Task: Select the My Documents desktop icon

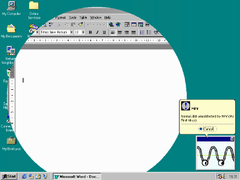Action: (x=12, y=31)
